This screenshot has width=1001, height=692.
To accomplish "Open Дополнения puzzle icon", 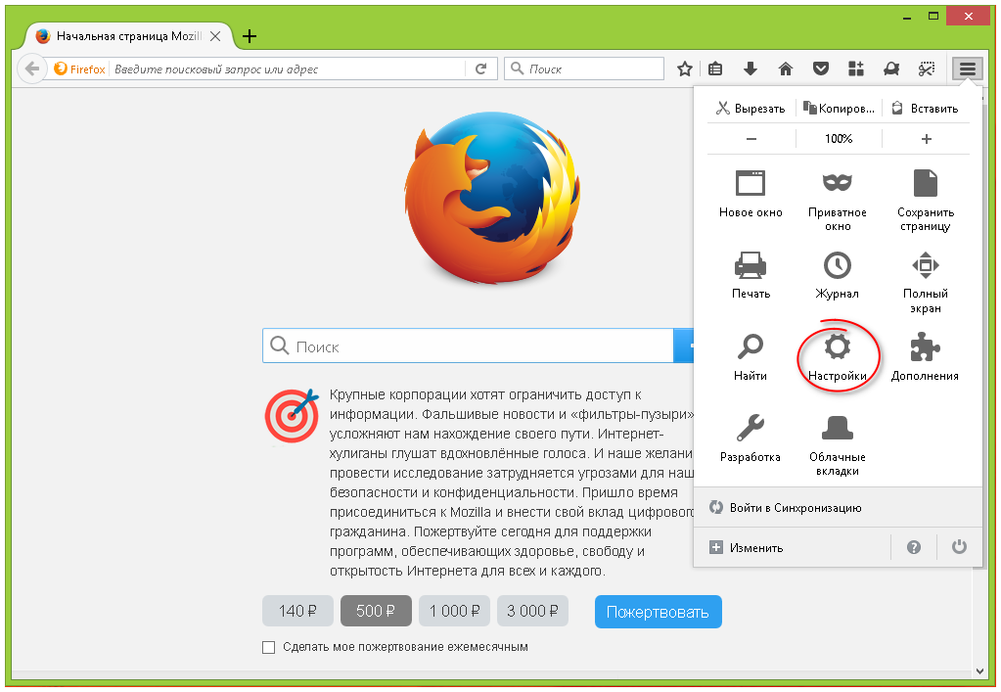I will click(926, 357).
